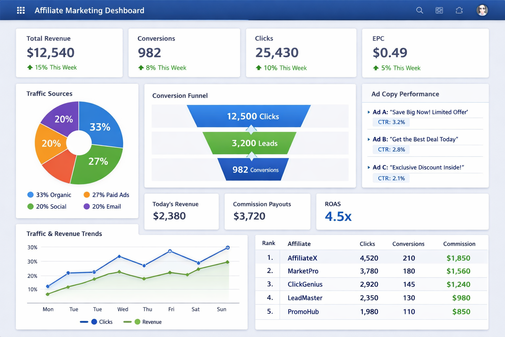Click the search icon in the top bar
Image resolution: width=505 pixels, height=337 pixels.
420,10
